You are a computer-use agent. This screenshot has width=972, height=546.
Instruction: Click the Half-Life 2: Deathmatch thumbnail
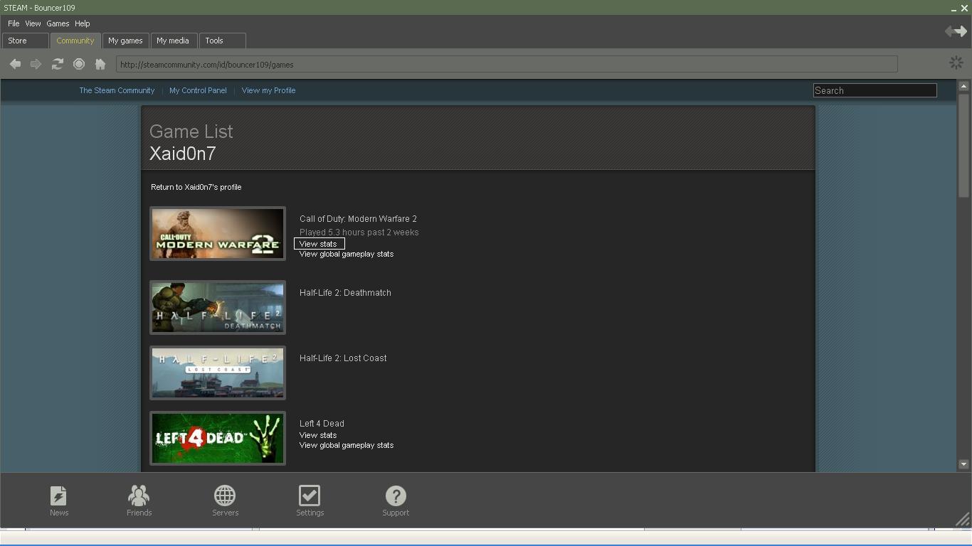tap(218, 307)
